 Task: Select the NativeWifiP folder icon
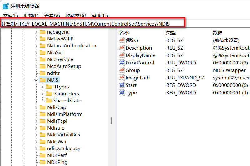[x=42, y=39]
